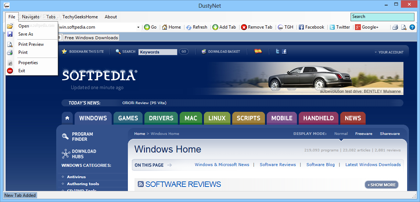The height and width of the screenshot is (202, 420).
Task: Click the Keywords search field on webpage
Action: tap(158, 52)
